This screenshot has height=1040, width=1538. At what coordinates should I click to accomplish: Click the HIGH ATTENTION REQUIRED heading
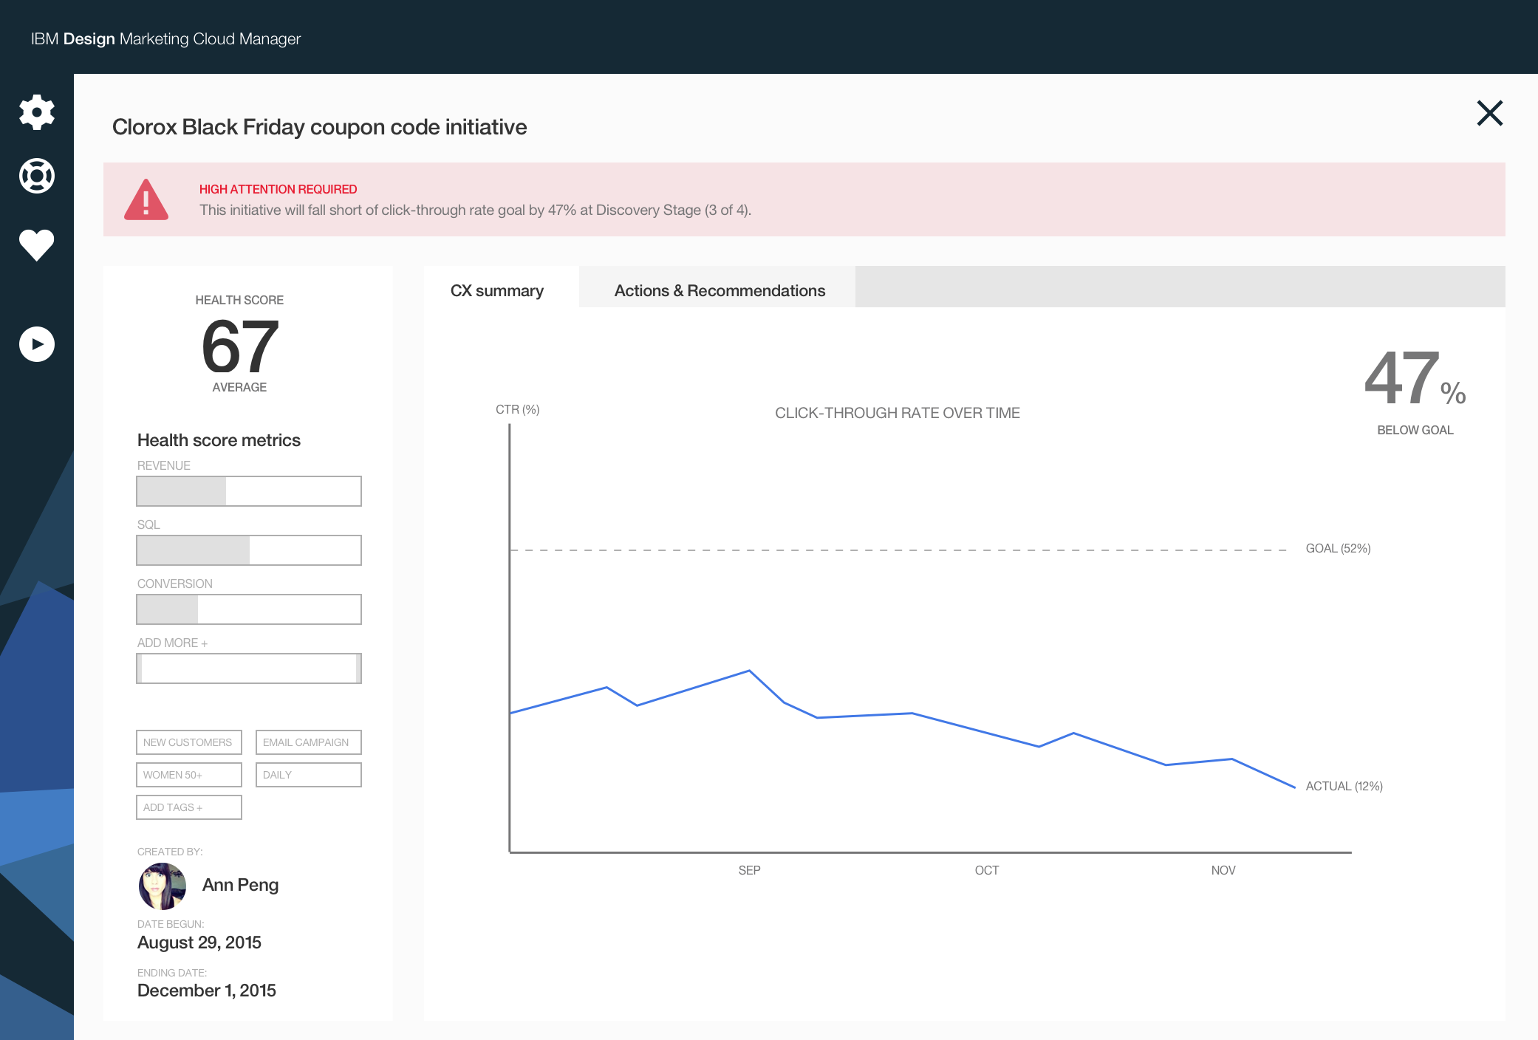point(278,189)
